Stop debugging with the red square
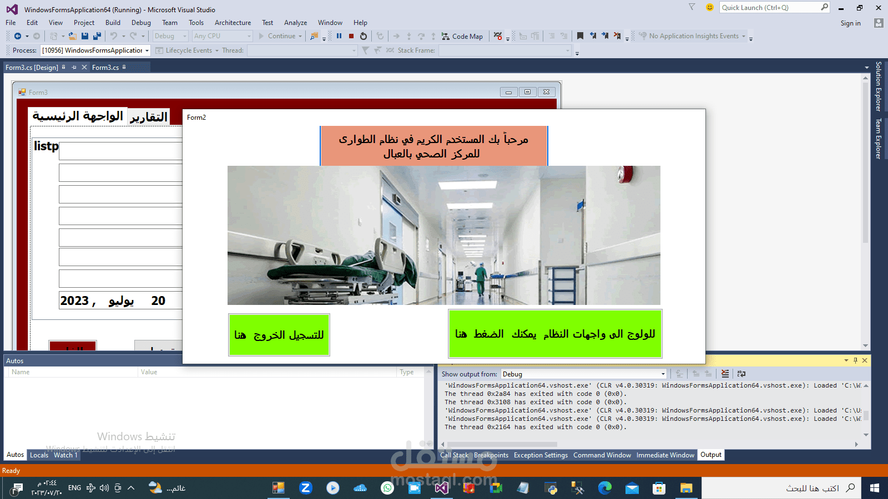 click(351, 36)
